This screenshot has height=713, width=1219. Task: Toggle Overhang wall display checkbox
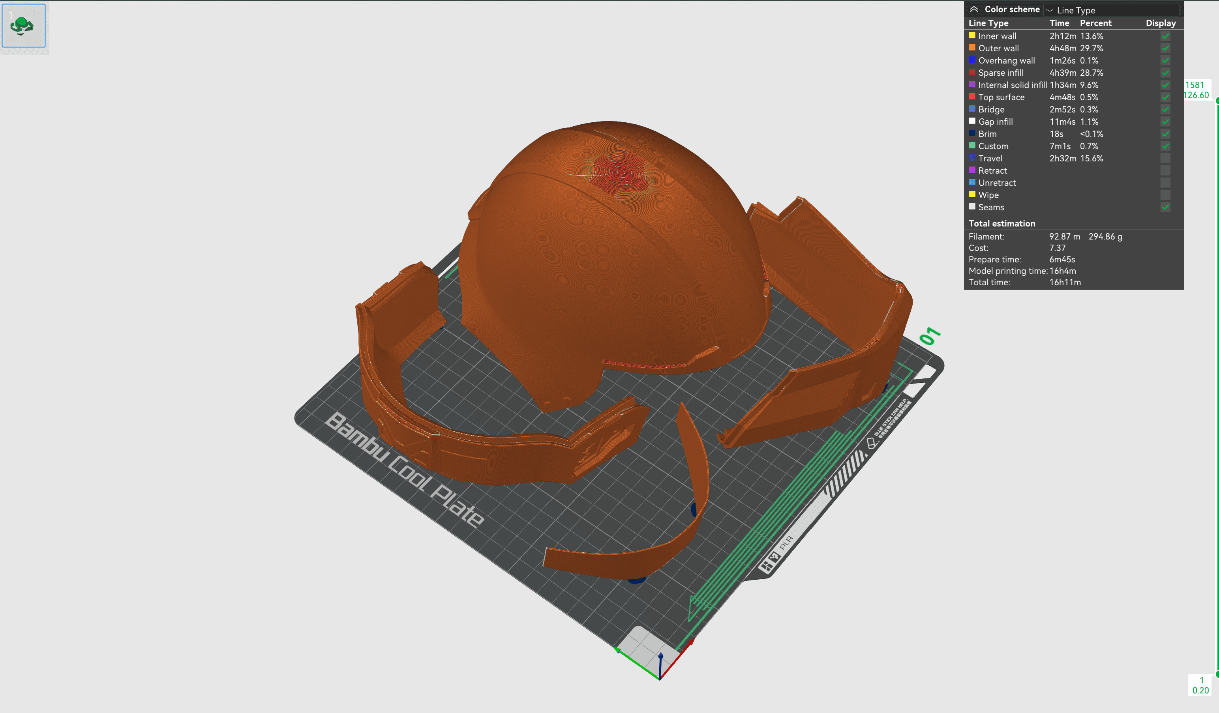1165,60
